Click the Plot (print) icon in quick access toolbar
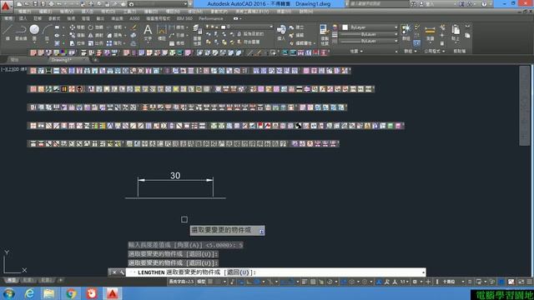This screenshot has height=300, width=534. 52,4
